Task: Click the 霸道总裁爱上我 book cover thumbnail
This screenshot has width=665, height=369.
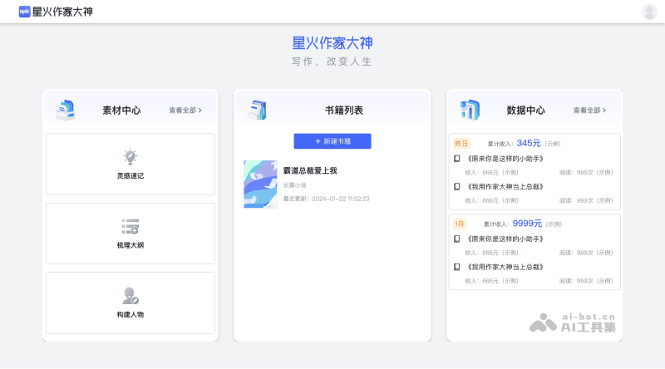Action: pyautogui.click(x=260, y=184)
